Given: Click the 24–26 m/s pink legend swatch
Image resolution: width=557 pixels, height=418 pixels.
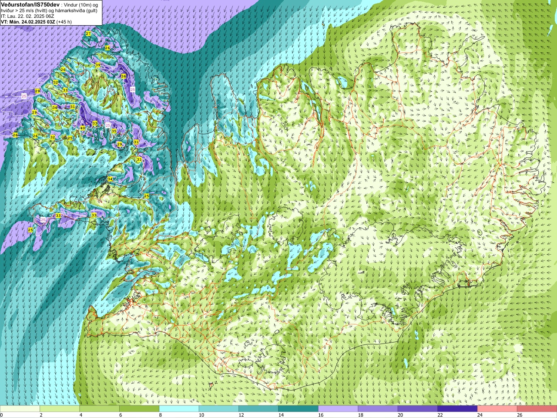Looking at the screenshot, I should coord(497,409).
